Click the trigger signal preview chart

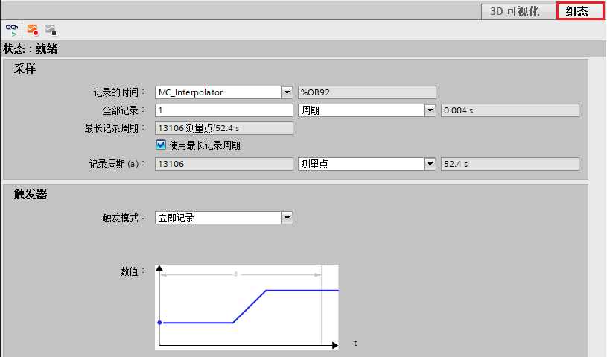pos(247,306)
